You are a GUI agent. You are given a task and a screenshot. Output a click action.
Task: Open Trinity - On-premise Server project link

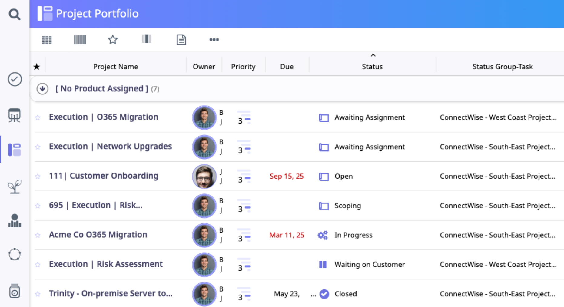(x=111, y=293)
